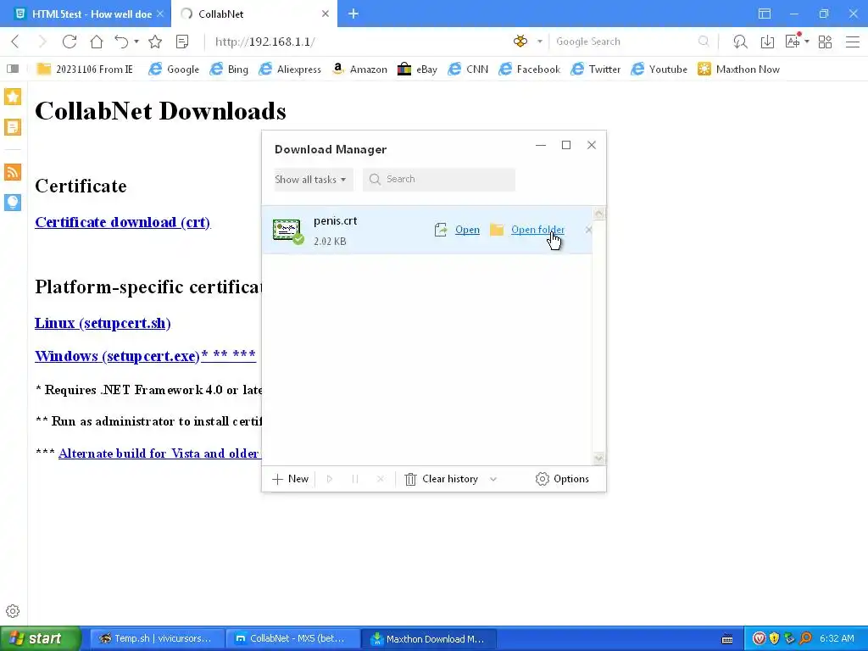Click the download list scroll-down arrow
Screen dimensions: 868x651
pyautogui.click(x=598, y=459)
